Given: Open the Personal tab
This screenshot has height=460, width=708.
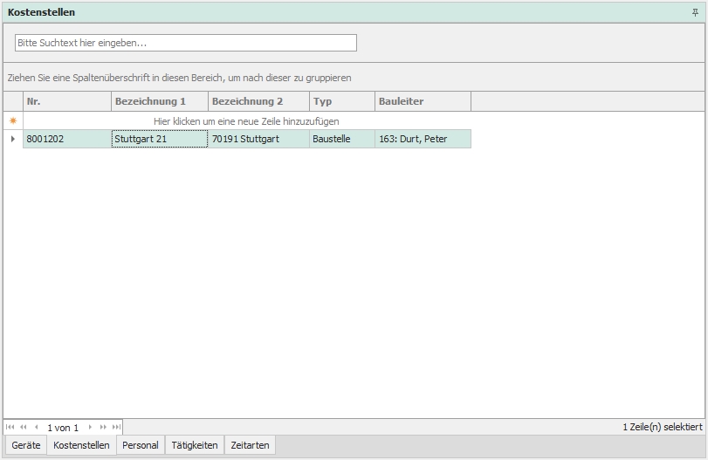Looking at the screenshot, I should pyautogui.click(x=141, y=445).
